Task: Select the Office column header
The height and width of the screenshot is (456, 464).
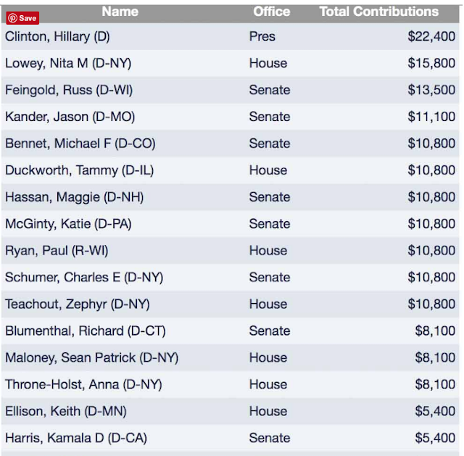Action: coord(271,12)
